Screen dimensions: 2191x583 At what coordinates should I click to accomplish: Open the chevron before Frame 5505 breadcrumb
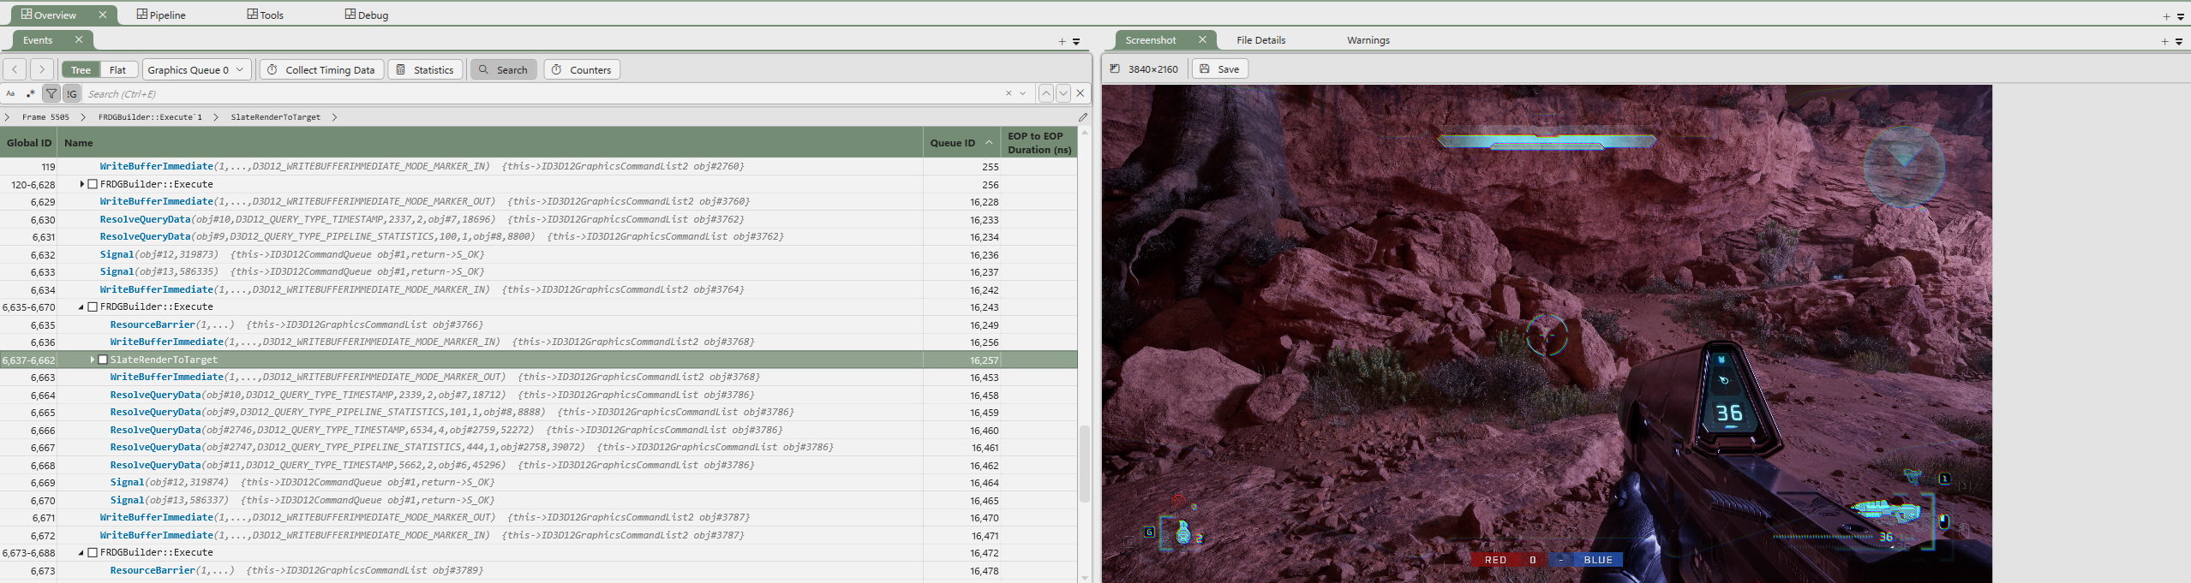(8, 116)
